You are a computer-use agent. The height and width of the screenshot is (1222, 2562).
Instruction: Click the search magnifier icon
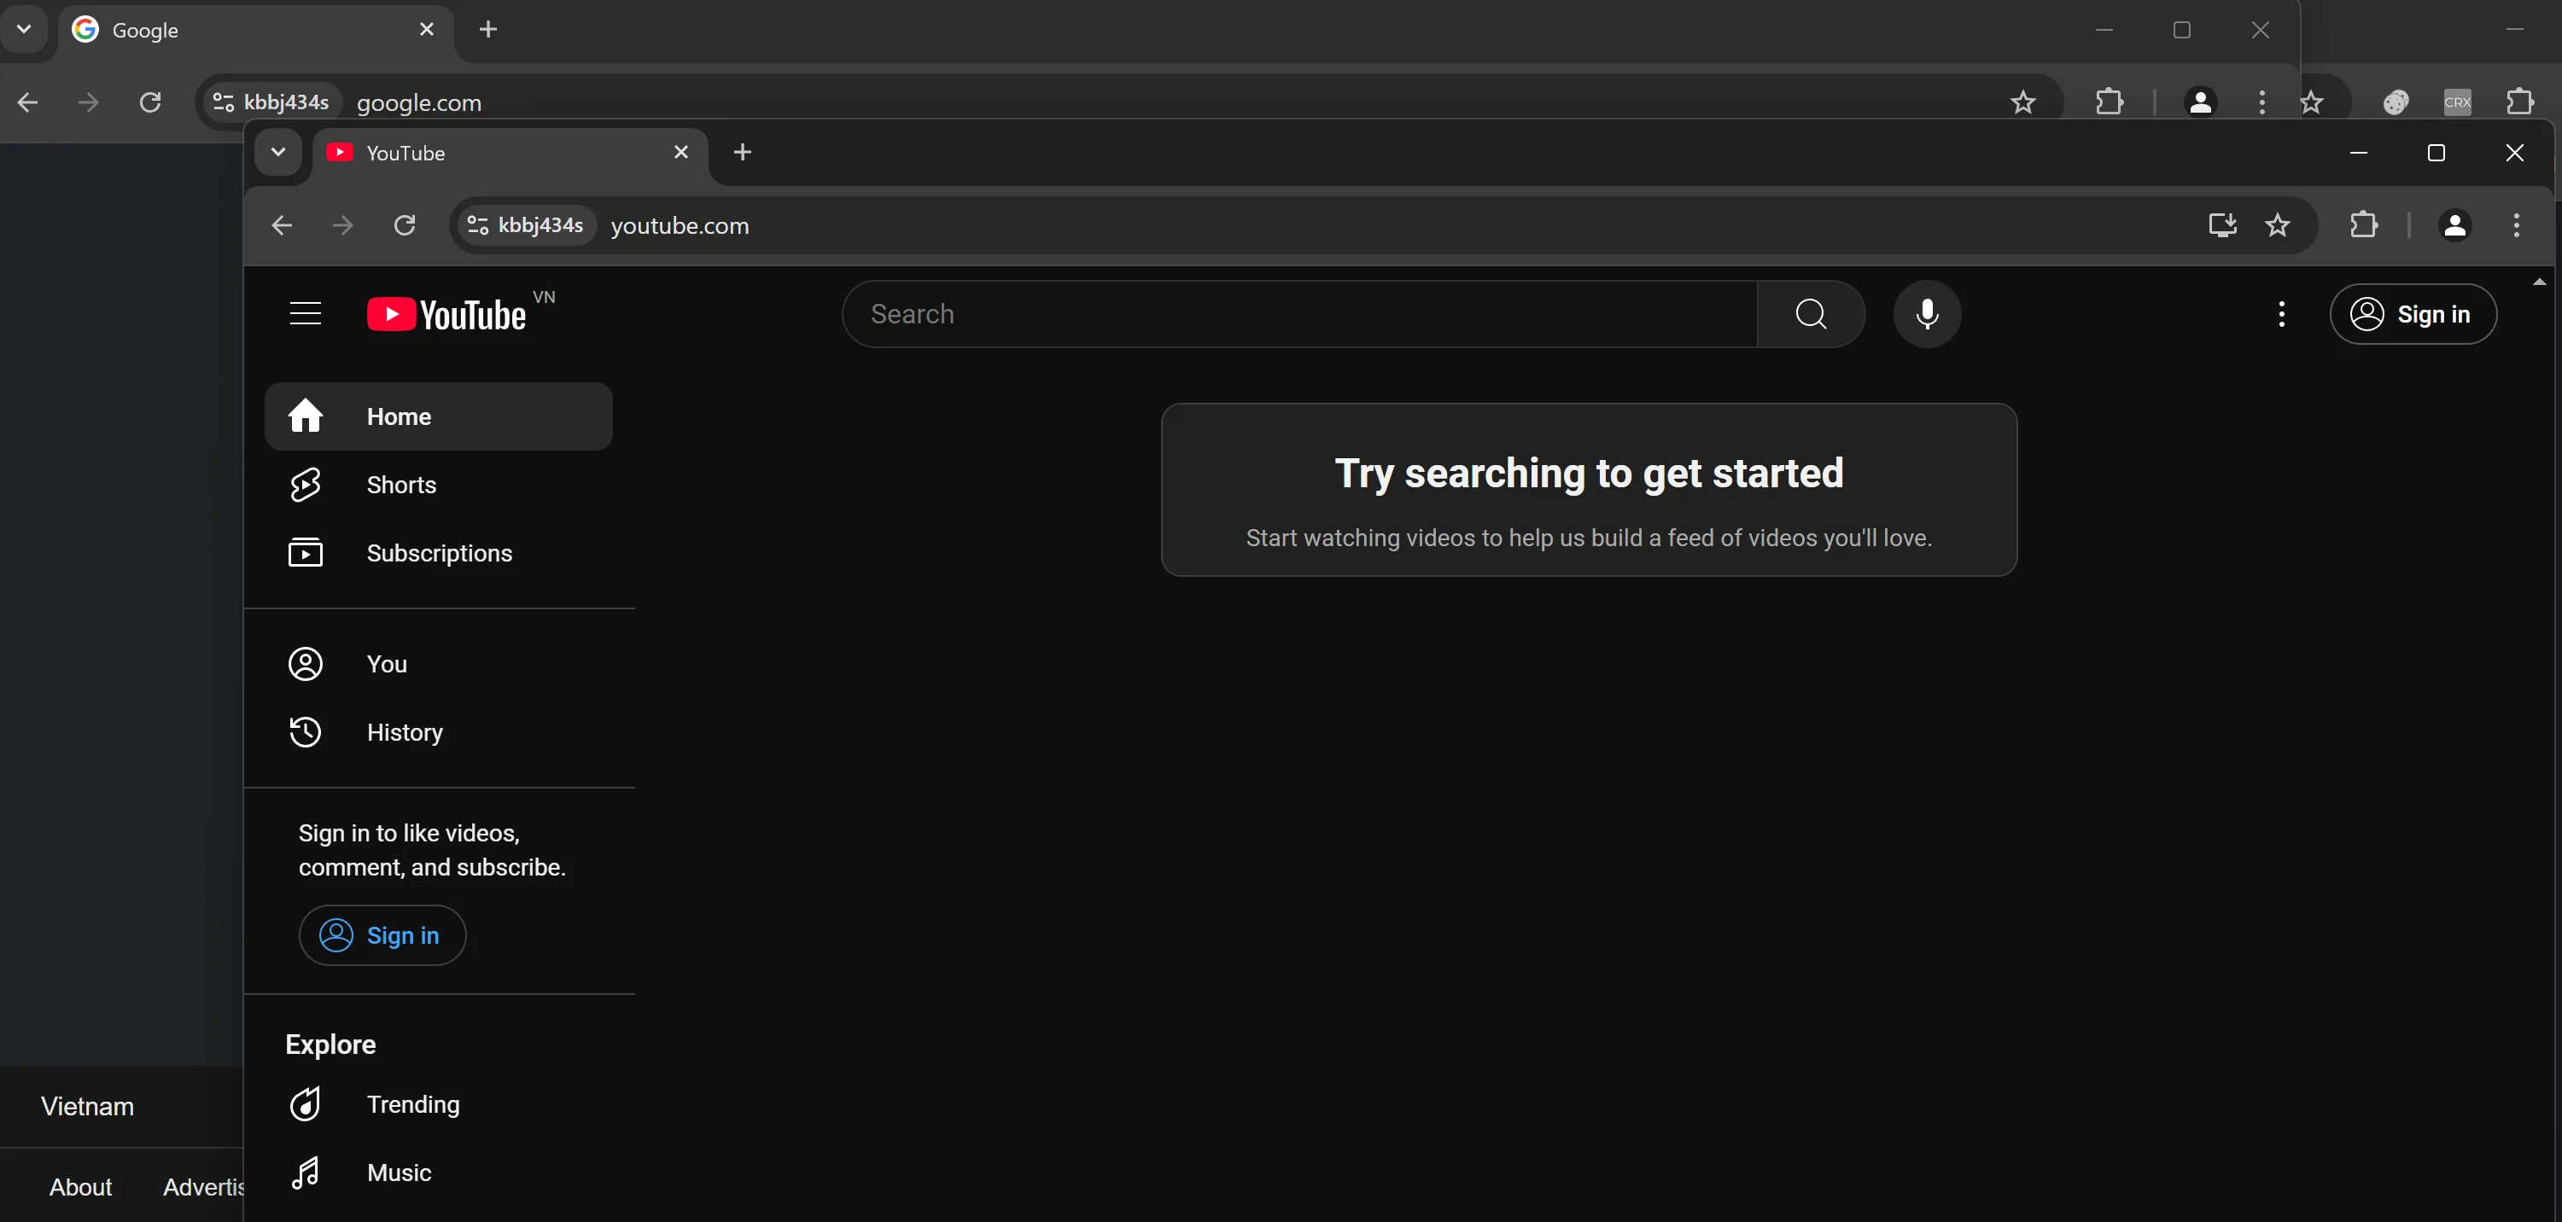(1810, 314)
